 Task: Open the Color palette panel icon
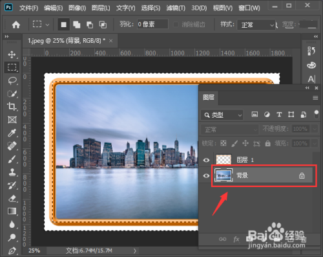click(x=311, y=65)
